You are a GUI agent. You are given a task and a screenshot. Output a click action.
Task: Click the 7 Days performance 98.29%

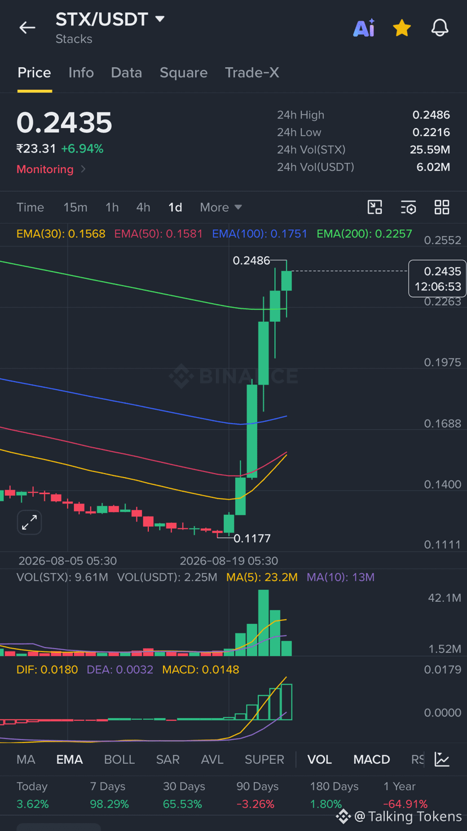[x=109, y=804]
